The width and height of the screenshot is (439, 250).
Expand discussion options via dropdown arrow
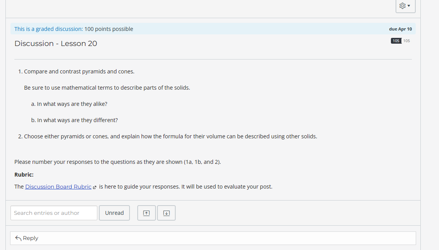click(409, 6)
